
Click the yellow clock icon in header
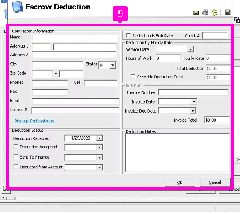[215, 13]
